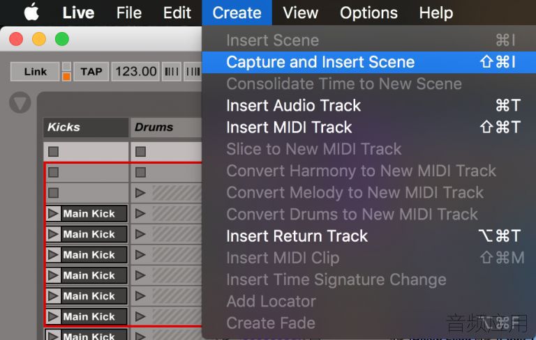Open the Options menu
This screenshot has height=340, width=536.
coord(368,13)
